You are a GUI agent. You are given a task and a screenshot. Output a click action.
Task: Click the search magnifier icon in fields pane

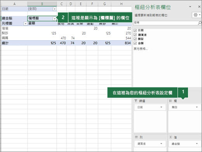(x=200, y=23)
